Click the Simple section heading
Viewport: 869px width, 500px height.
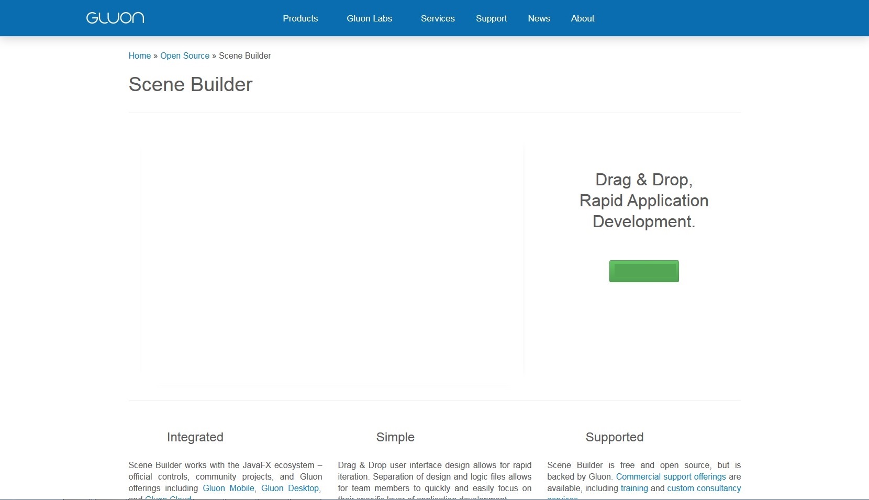395,437
